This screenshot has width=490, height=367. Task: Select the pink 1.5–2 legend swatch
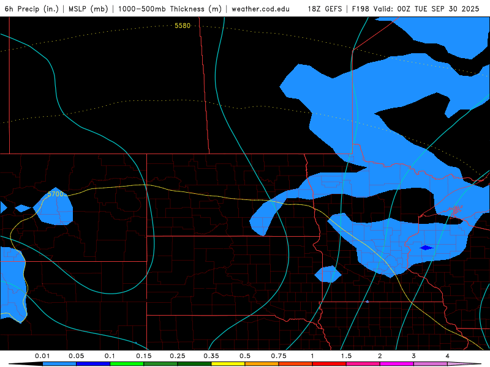(363, 364)
